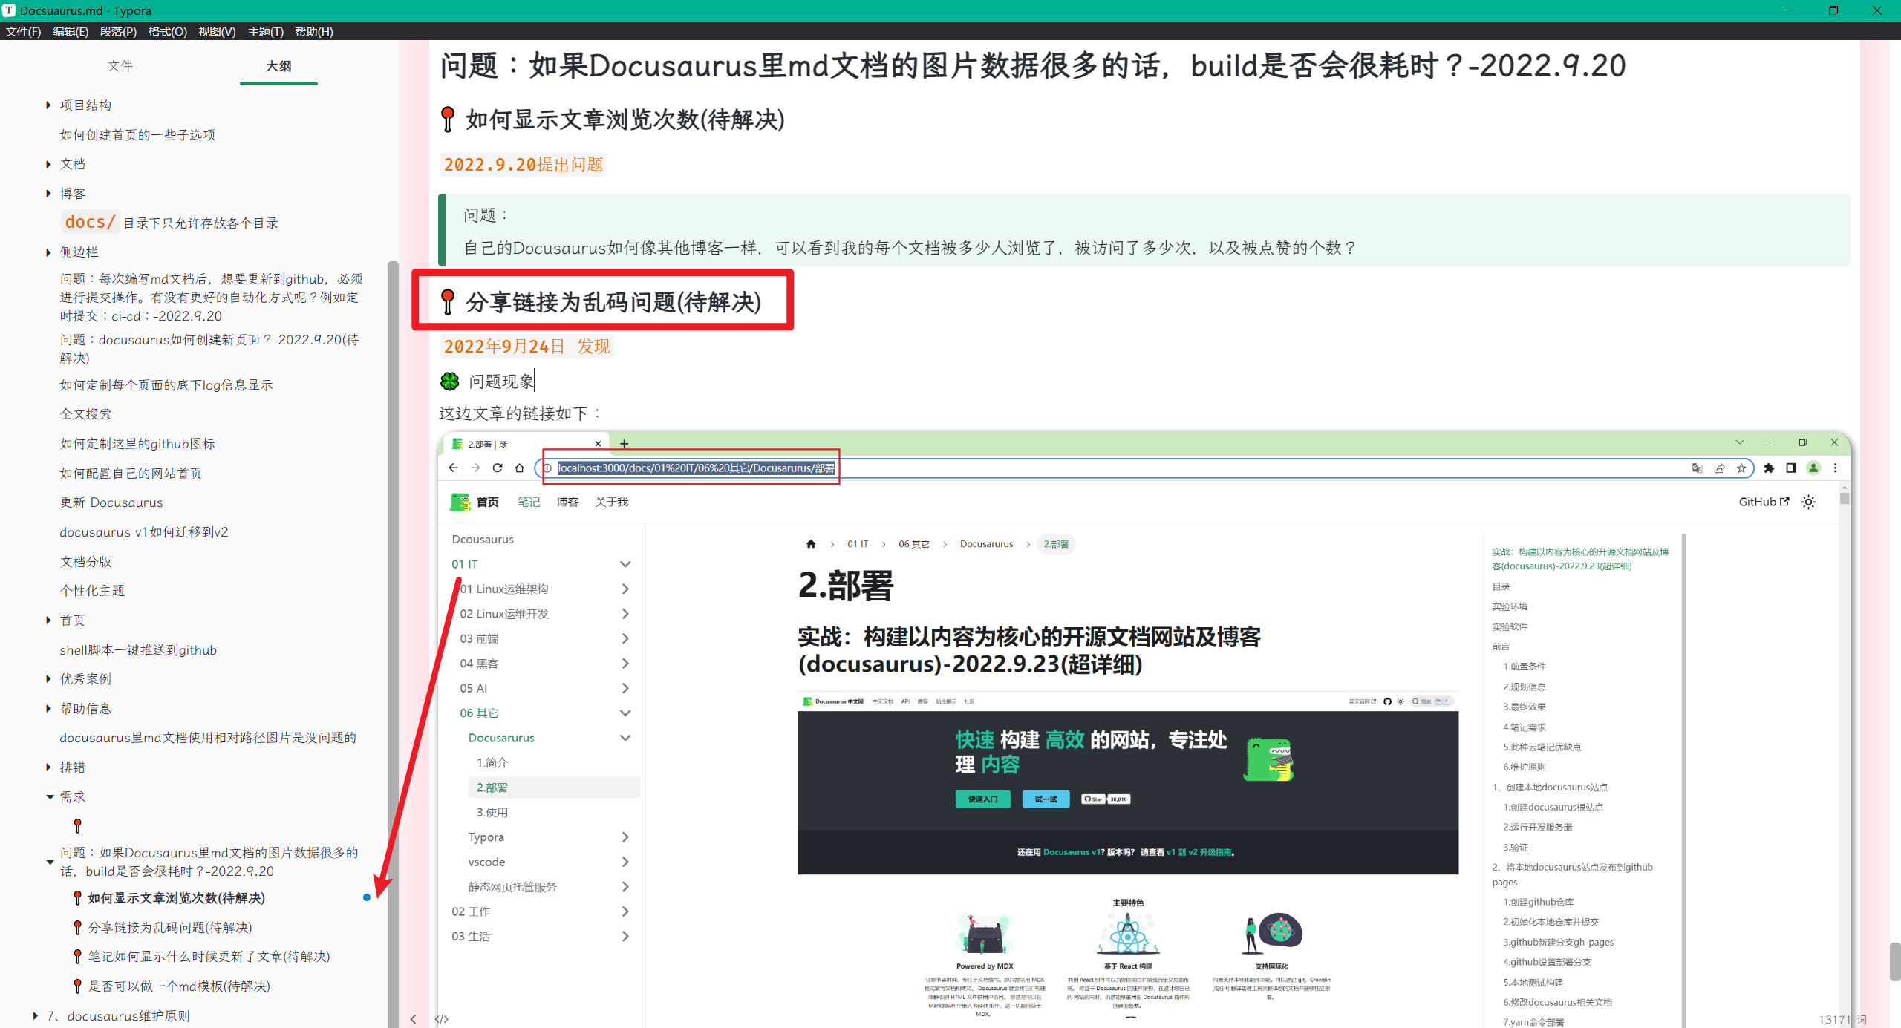Click the breadcrumb home icon in embedded page
Viewport: 1901px width, 1028px height.
coord(811,544)
